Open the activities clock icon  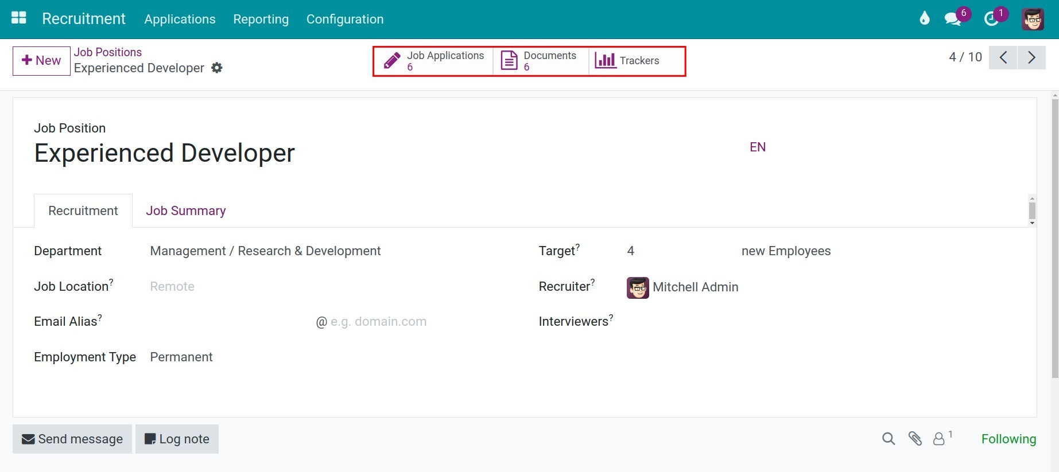tap(991, 19)
